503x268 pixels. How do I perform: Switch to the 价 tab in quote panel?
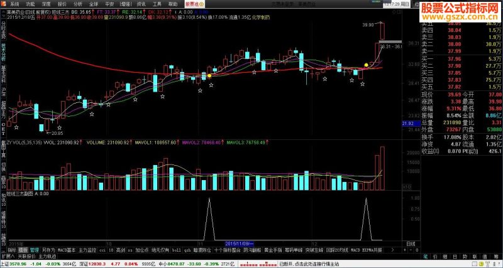tap(435, 256)
